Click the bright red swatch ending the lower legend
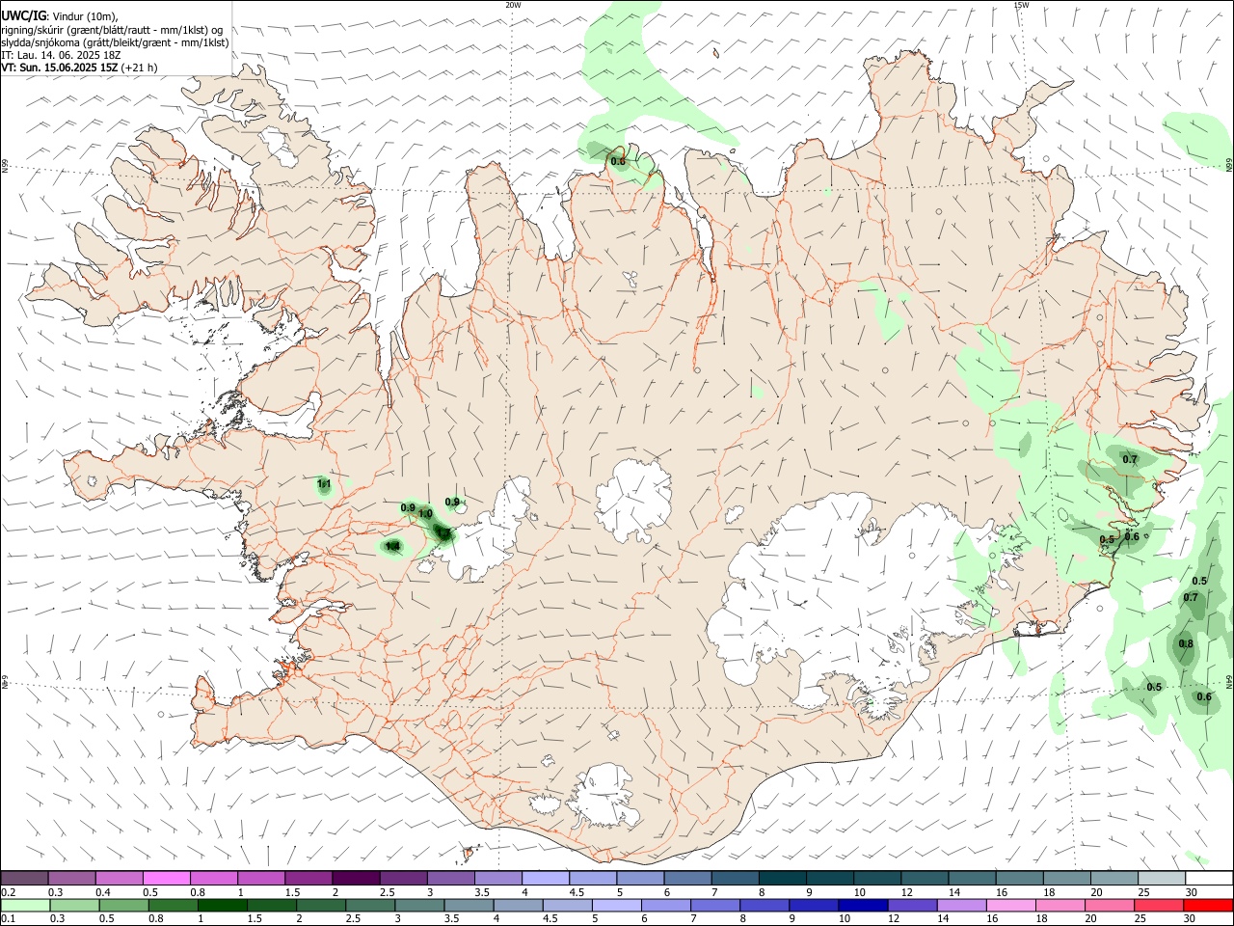The width and height of the screenshot is (1234, 926). coord(1207,905)
